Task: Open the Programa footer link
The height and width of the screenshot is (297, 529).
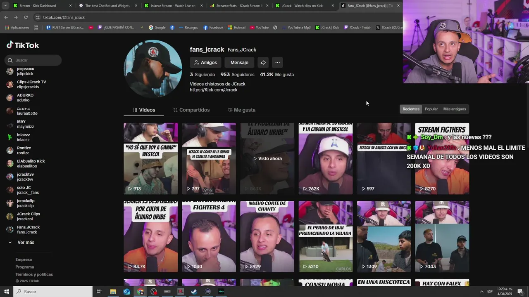Action: pos(25,267)
